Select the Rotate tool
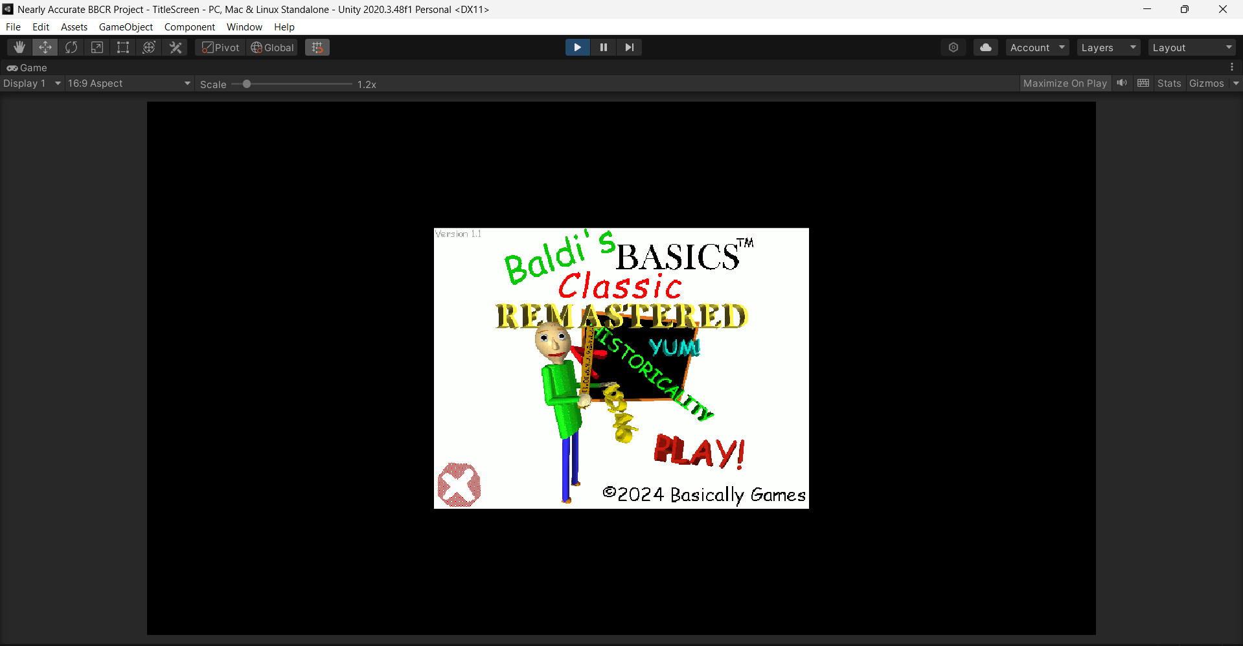1243x646 pixels. (71, 47)
